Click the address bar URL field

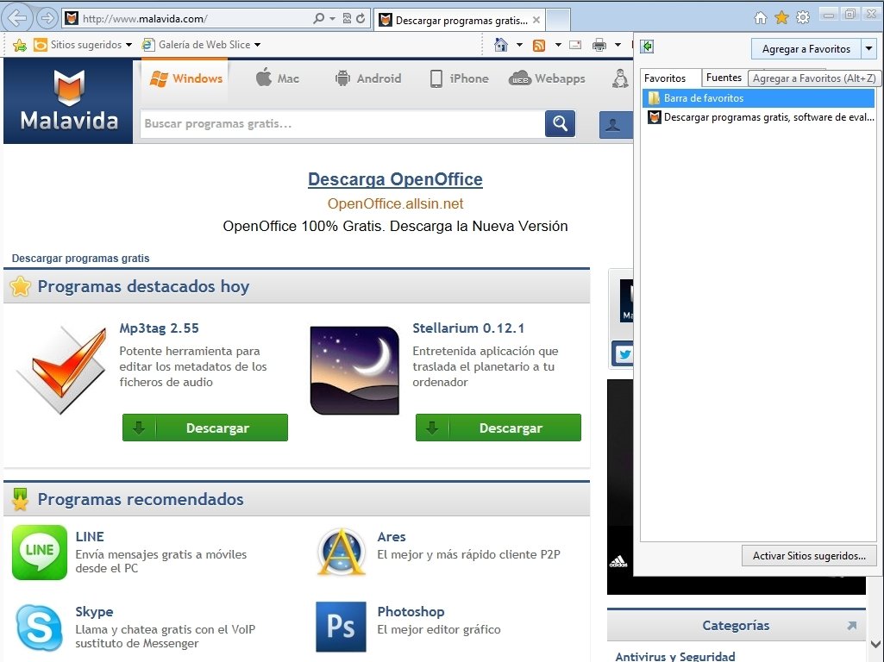[196, 19]
